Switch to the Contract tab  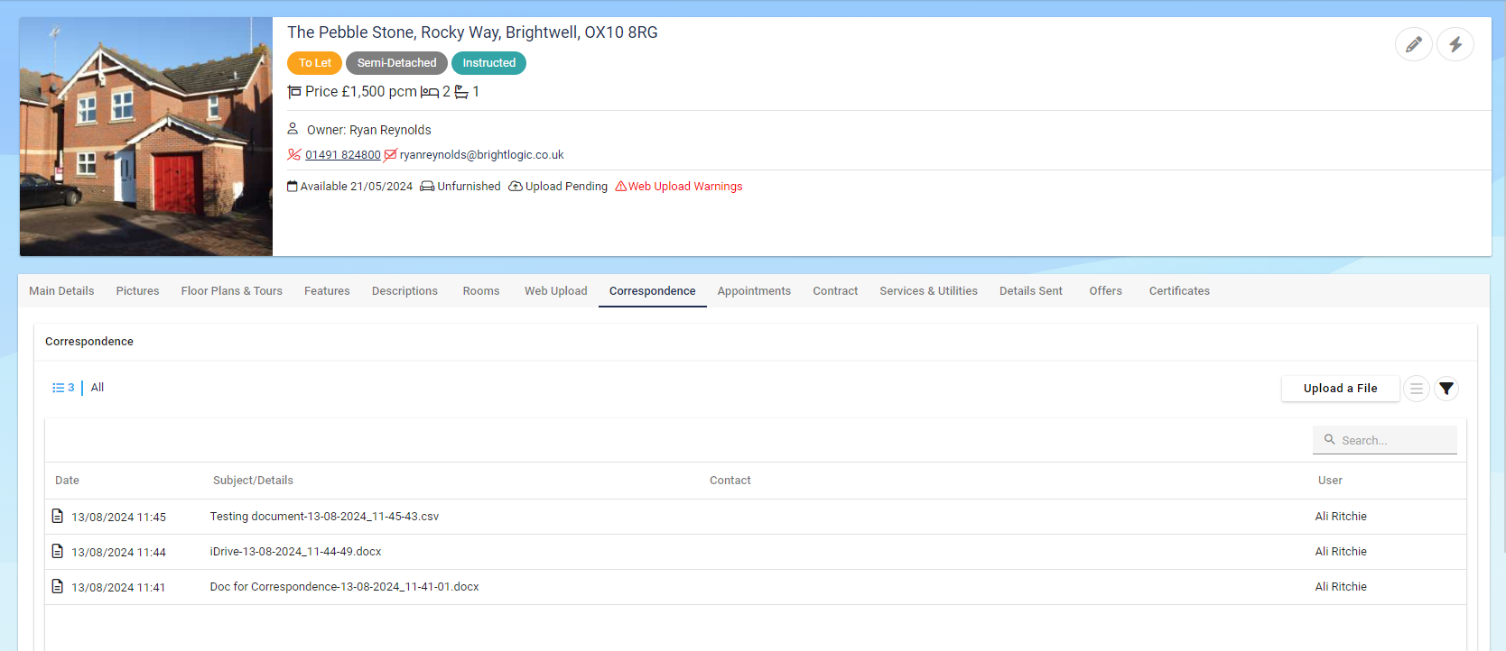(835, 291)
